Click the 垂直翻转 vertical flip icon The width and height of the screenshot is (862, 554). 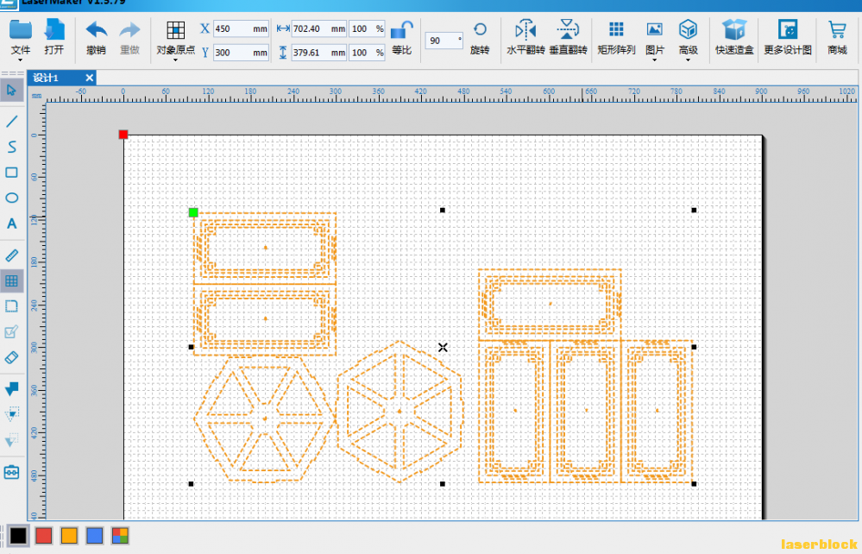pyautogui.click(x=568, y=29)
